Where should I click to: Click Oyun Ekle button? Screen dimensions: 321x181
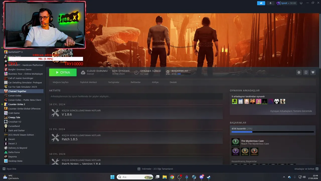pos(9,169)
